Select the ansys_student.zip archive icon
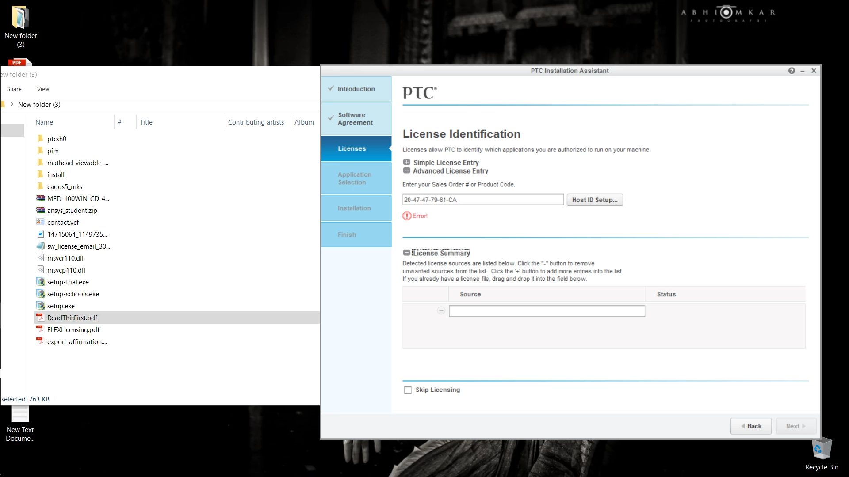The image size is (849, 477). pos(41,210)
